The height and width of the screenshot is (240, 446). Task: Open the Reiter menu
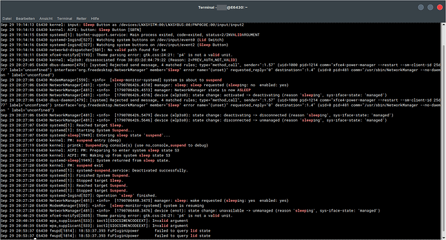(81, 19)
